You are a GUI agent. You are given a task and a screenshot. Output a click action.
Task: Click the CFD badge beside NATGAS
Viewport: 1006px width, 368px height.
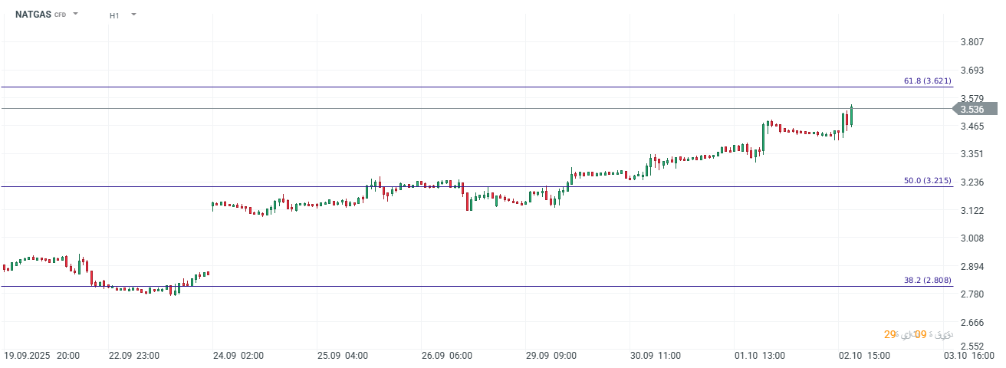pyautogui.click(x=60, y=15)
